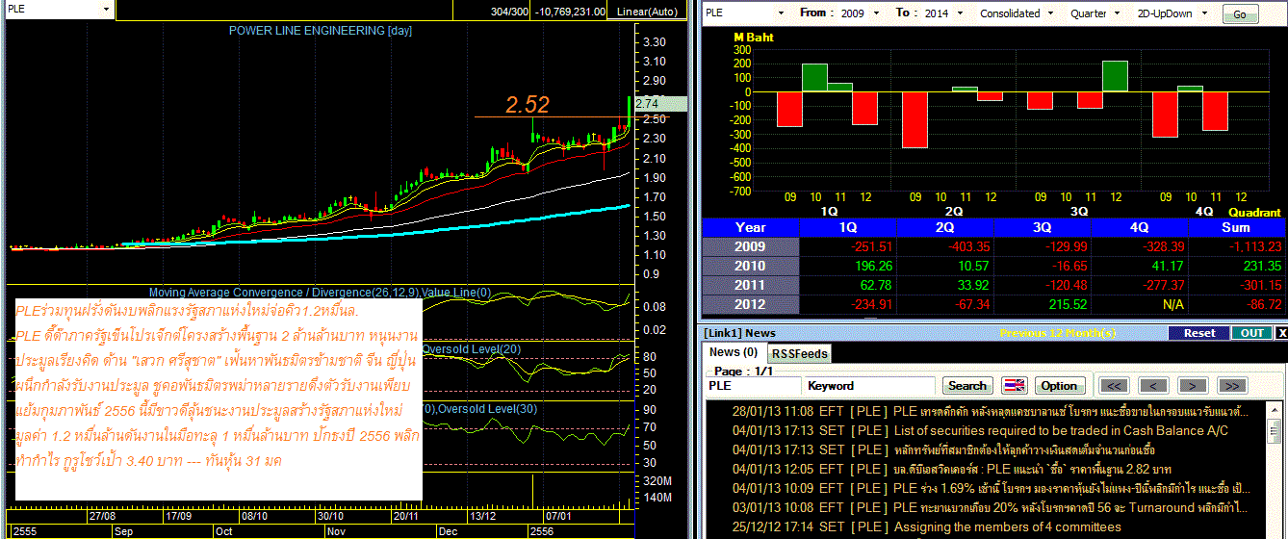Viewport: 1288px width, 539px height.
Task: Click the 1Q 2010 green bar in chart
Action: pos(814,77)
